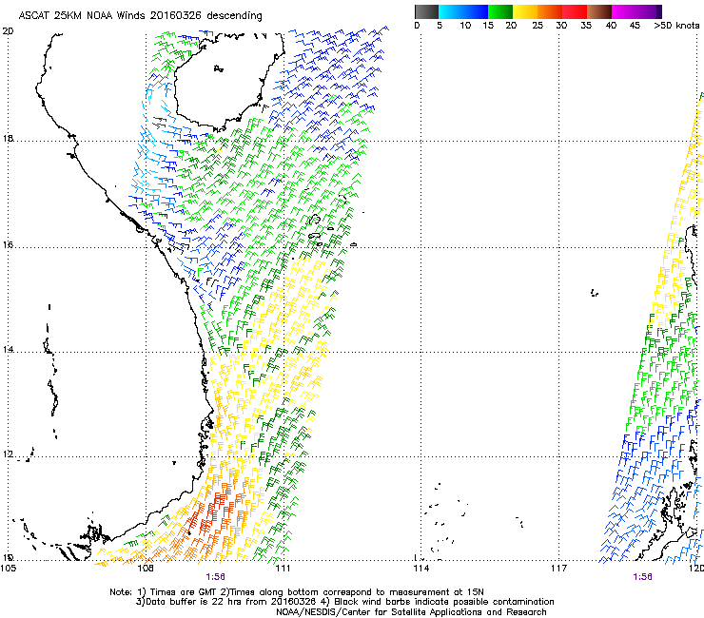
Task: Click the '>50 knots' legend label
Action: click(x=676, y=26)
